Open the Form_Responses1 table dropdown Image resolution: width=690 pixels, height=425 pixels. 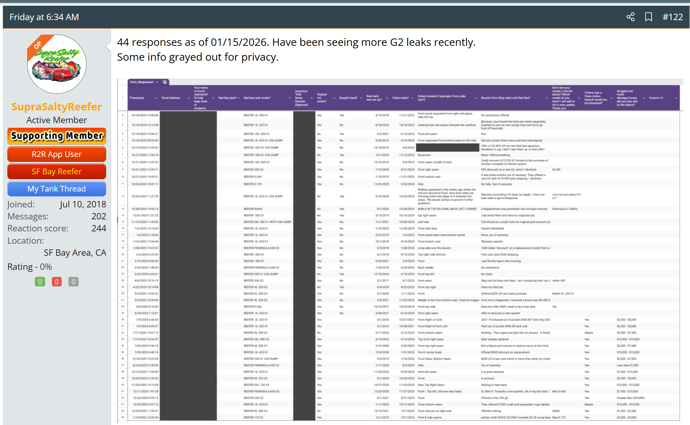tap(157, 82)
